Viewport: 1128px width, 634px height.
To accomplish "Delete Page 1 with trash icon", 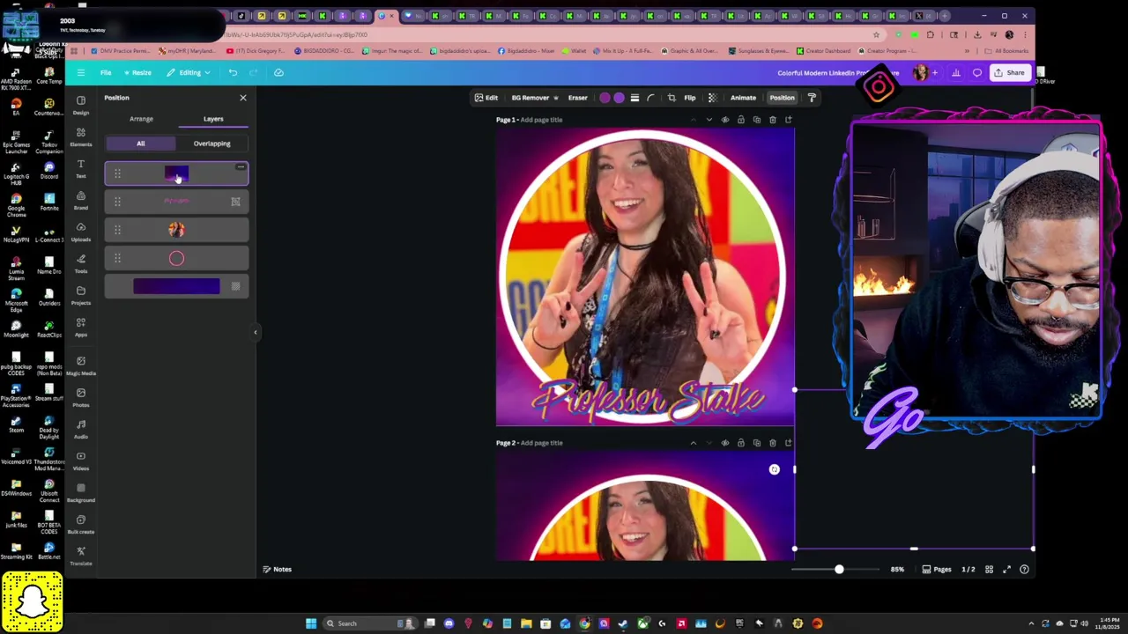I will 773,120.
